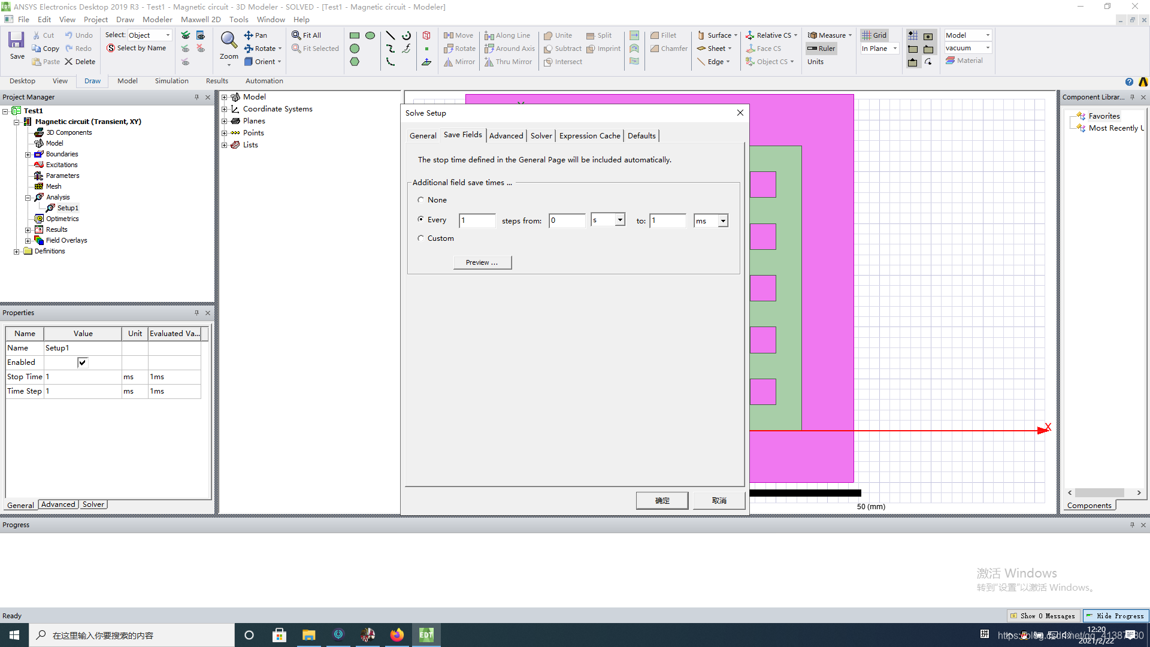
Task: Use the Mirror tool
Action: (x=459, y=62)
